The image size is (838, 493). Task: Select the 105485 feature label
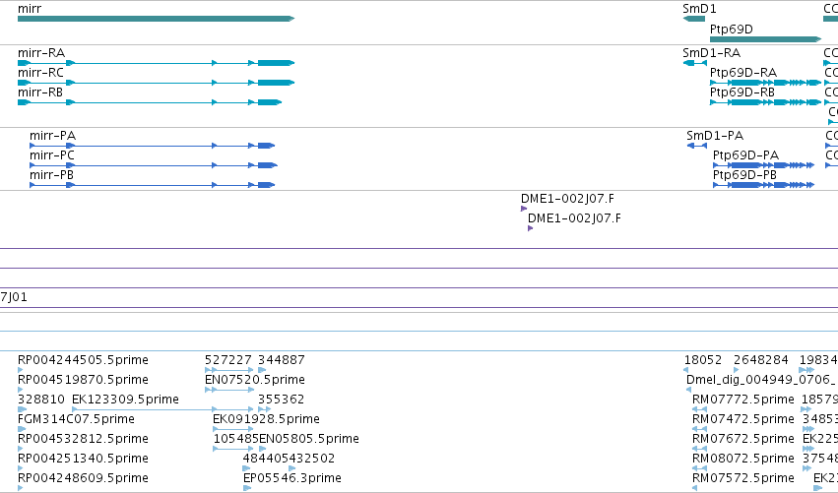tap(235, 439)
